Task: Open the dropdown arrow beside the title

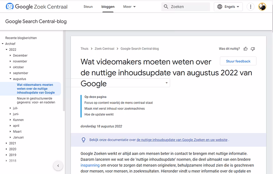Action: coord(167,83)
